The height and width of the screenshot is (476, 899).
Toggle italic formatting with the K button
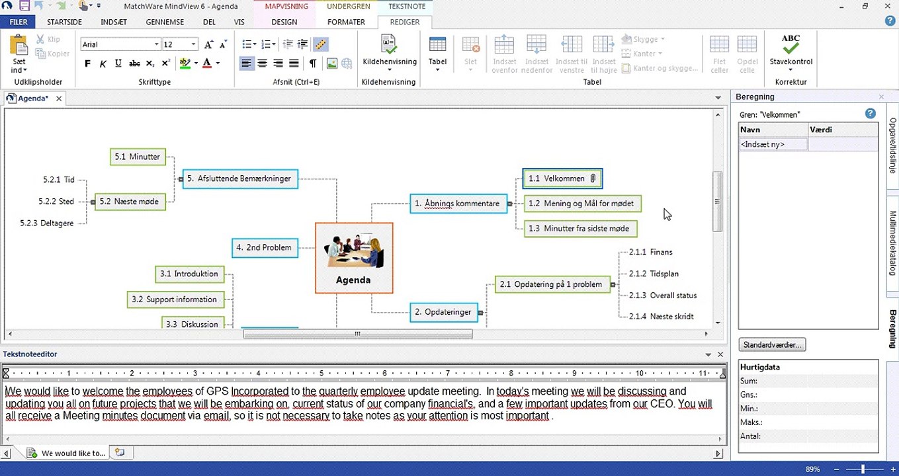tap(103, 63)
